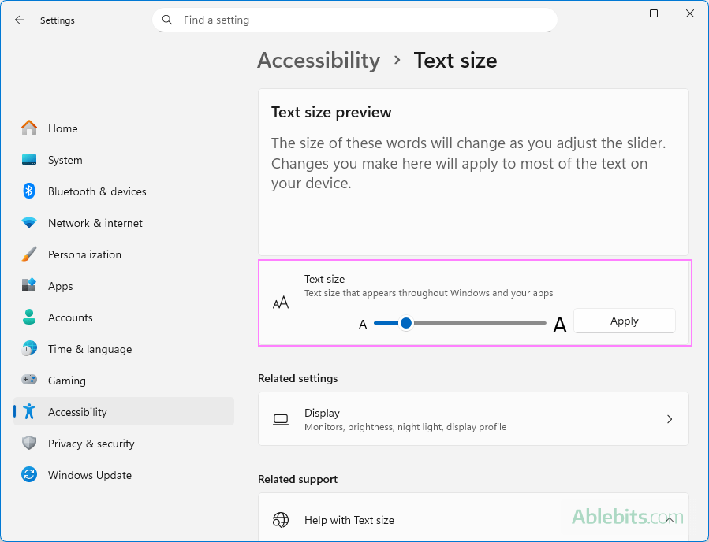
Task: Open Bluetooth & devices section
Action: click(124, 191)
